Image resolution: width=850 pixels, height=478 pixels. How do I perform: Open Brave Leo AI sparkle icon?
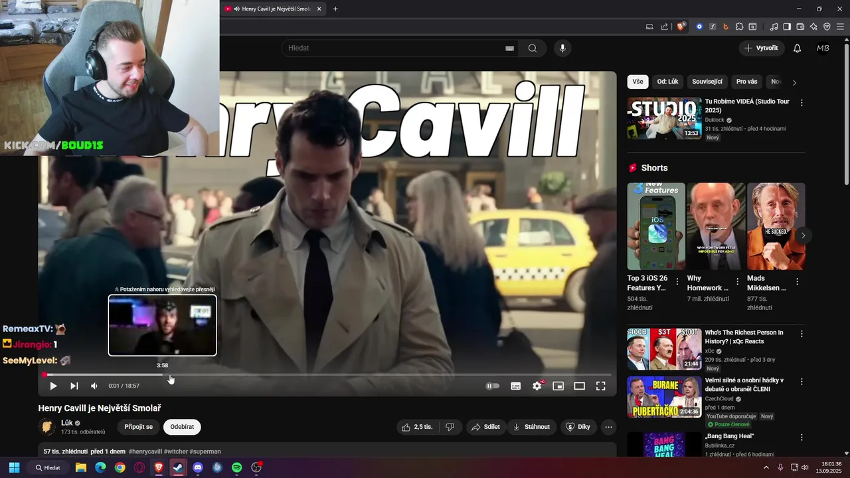tap(813, 27)
